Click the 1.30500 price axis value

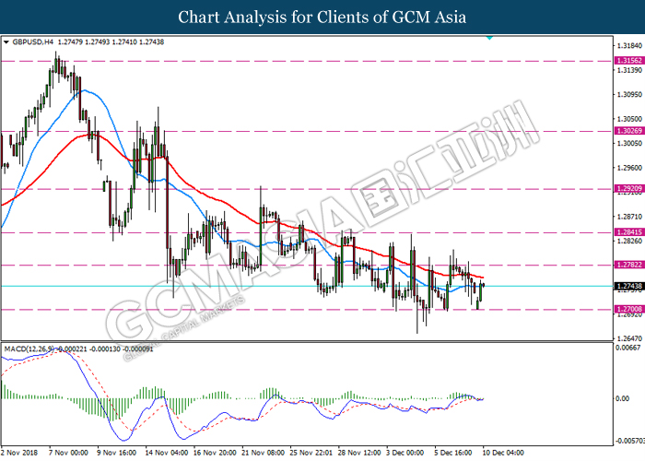point(629,119)
